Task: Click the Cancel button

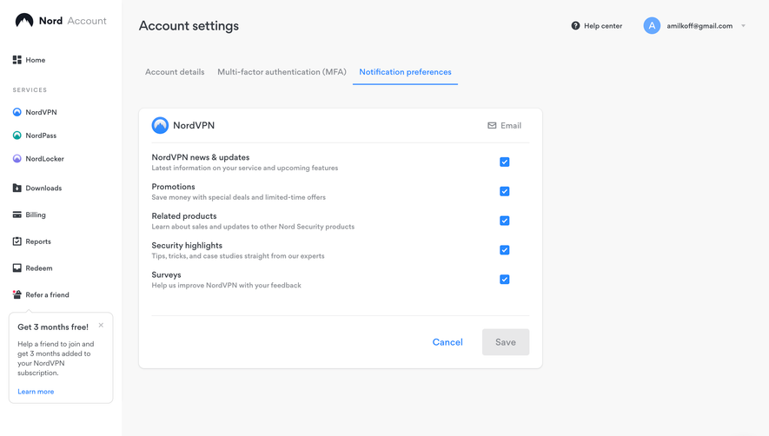Action: pyautogui.click(x=447, y=342)
